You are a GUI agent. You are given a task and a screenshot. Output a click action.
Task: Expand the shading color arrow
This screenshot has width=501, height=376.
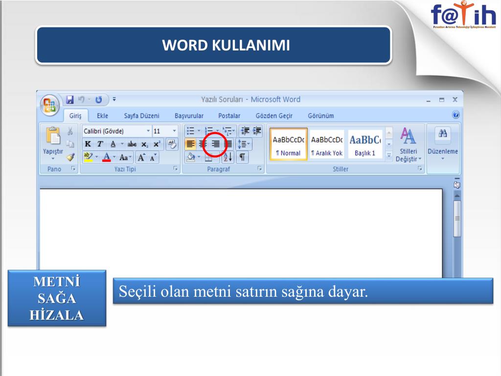coord(199,157)
